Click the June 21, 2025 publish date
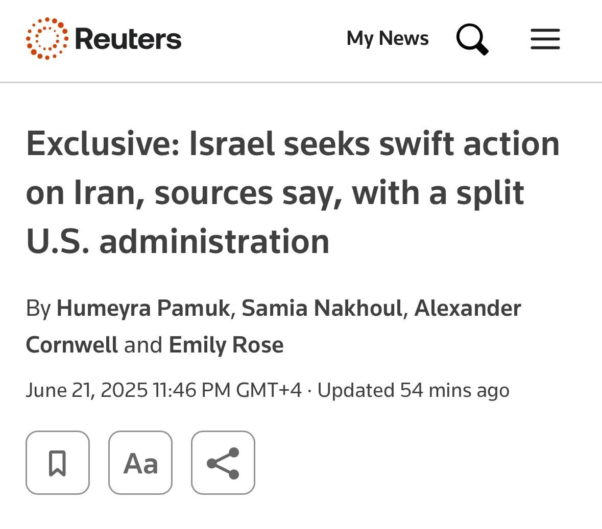This screenshot has width=602, height=529. (86, 390)
